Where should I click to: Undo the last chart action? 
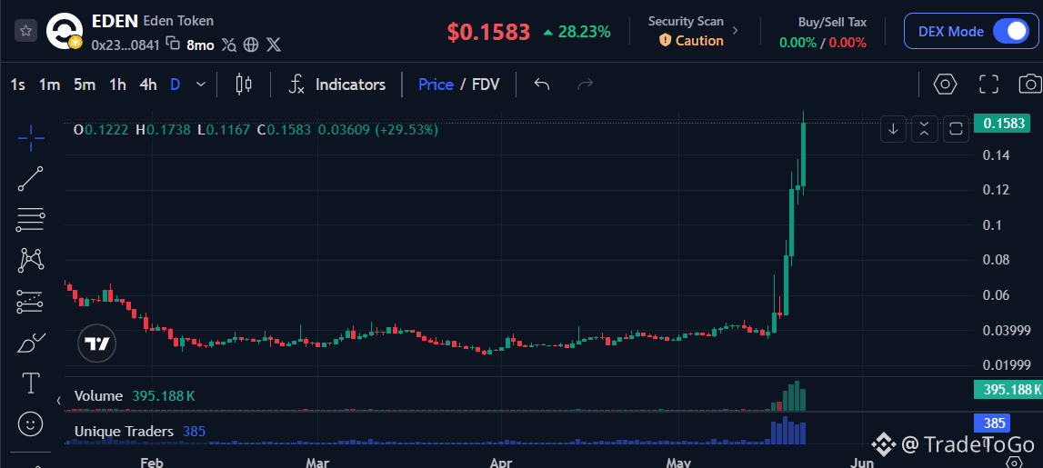pyautogui.click(x=542, y=85)
